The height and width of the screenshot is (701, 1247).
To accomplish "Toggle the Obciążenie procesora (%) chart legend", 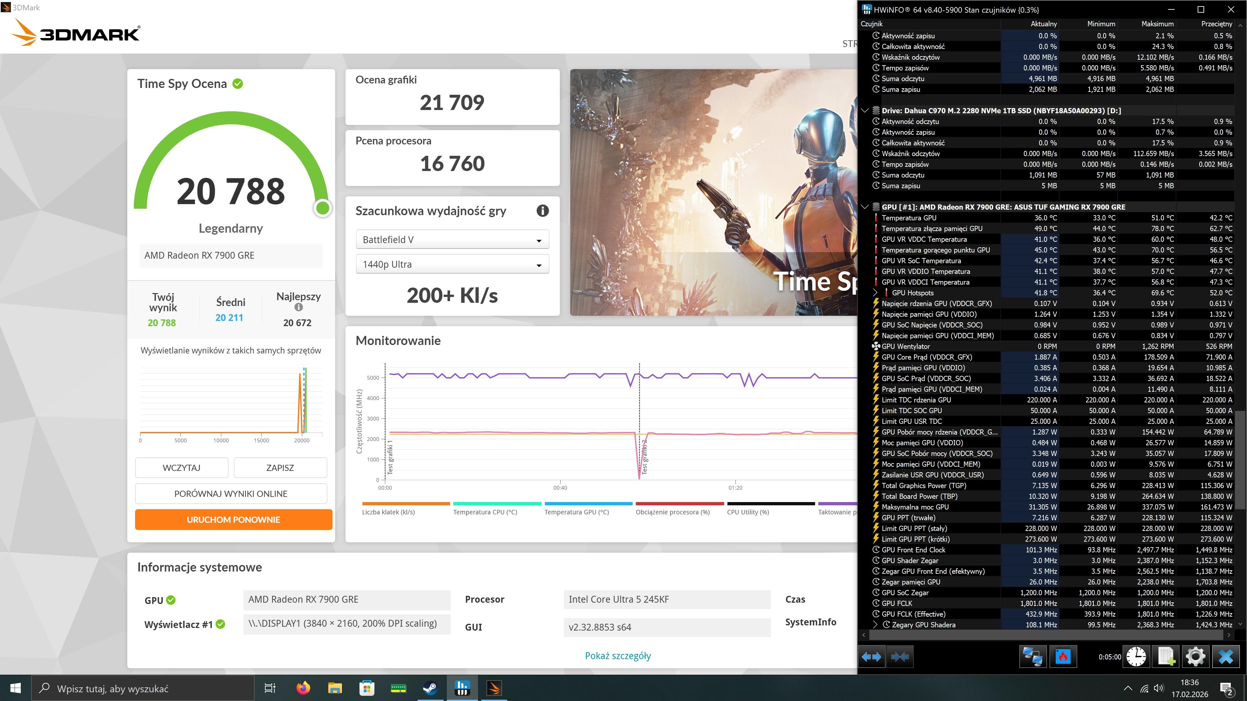I will click(x=673, y=512).
